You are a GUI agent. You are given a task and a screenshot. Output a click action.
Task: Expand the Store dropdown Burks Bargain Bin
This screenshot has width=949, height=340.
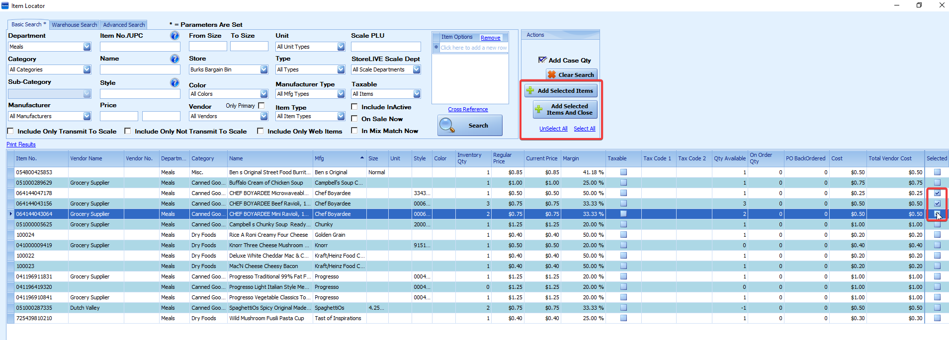point(264,69)
